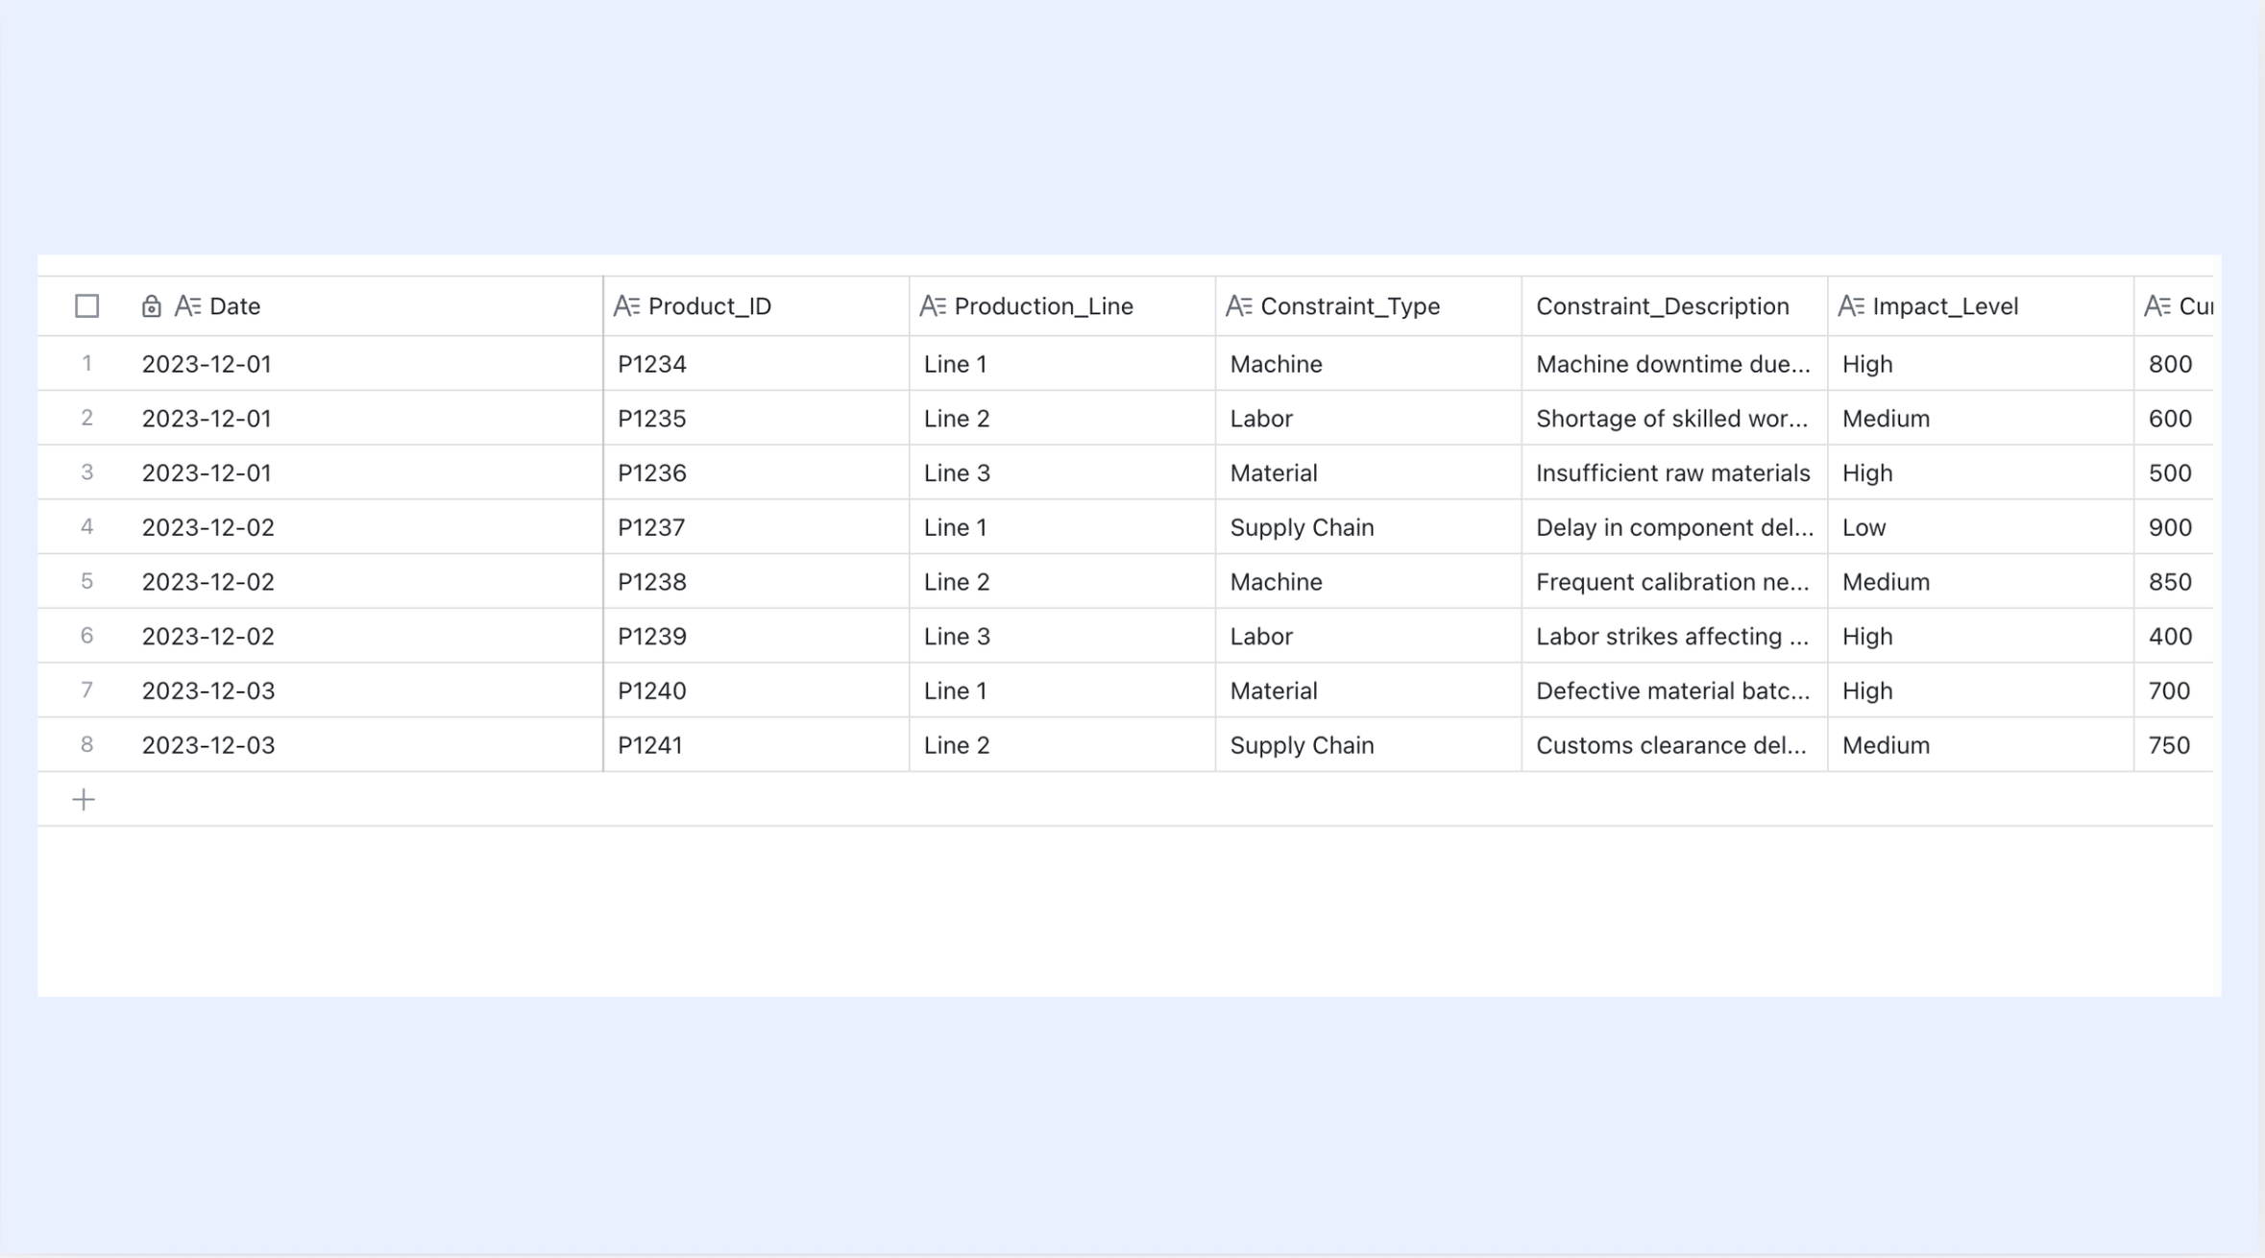Select row number 1

coord(86,364)
